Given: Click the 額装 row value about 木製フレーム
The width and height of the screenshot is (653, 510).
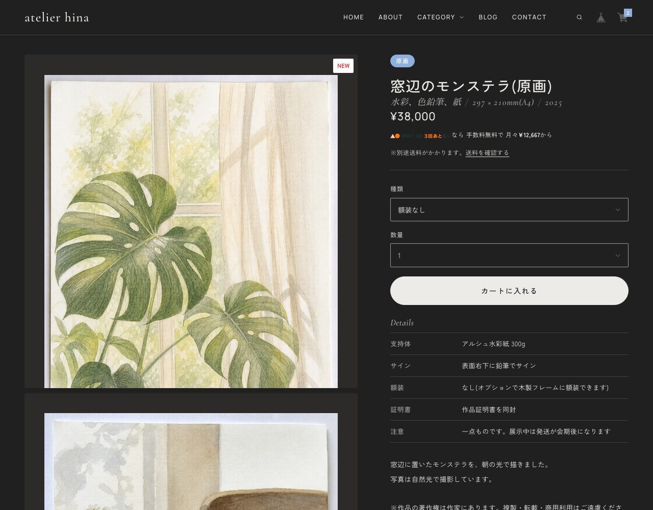Looking at the screenshot, I should click(535, 388).
